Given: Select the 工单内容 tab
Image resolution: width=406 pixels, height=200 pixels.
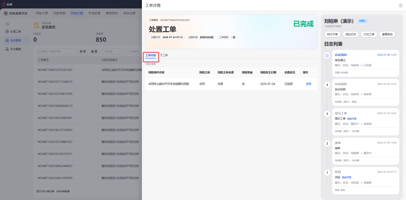Looking at the screenshot, I should 151,55.
